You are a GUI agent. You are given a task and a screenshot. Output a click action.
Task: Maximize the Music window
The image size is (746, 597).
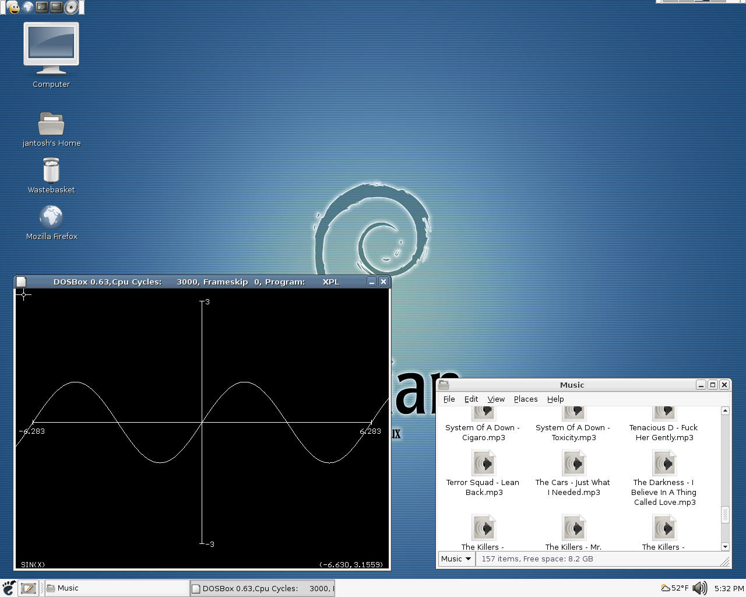point(712,385)
